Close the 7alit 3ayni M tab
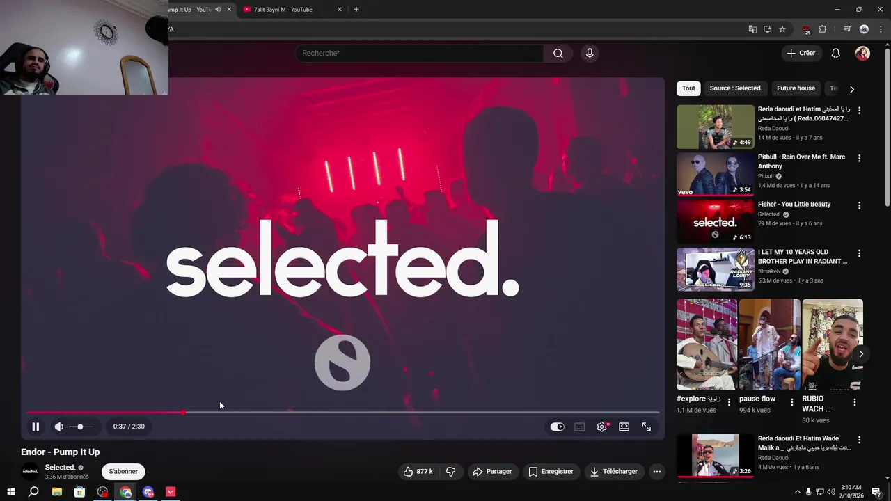The height and width of the screenshot is (501, 891). 340,10
